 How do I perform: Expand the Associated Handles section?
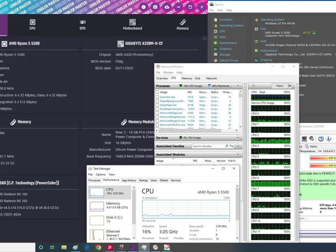[x=238, y=146]
